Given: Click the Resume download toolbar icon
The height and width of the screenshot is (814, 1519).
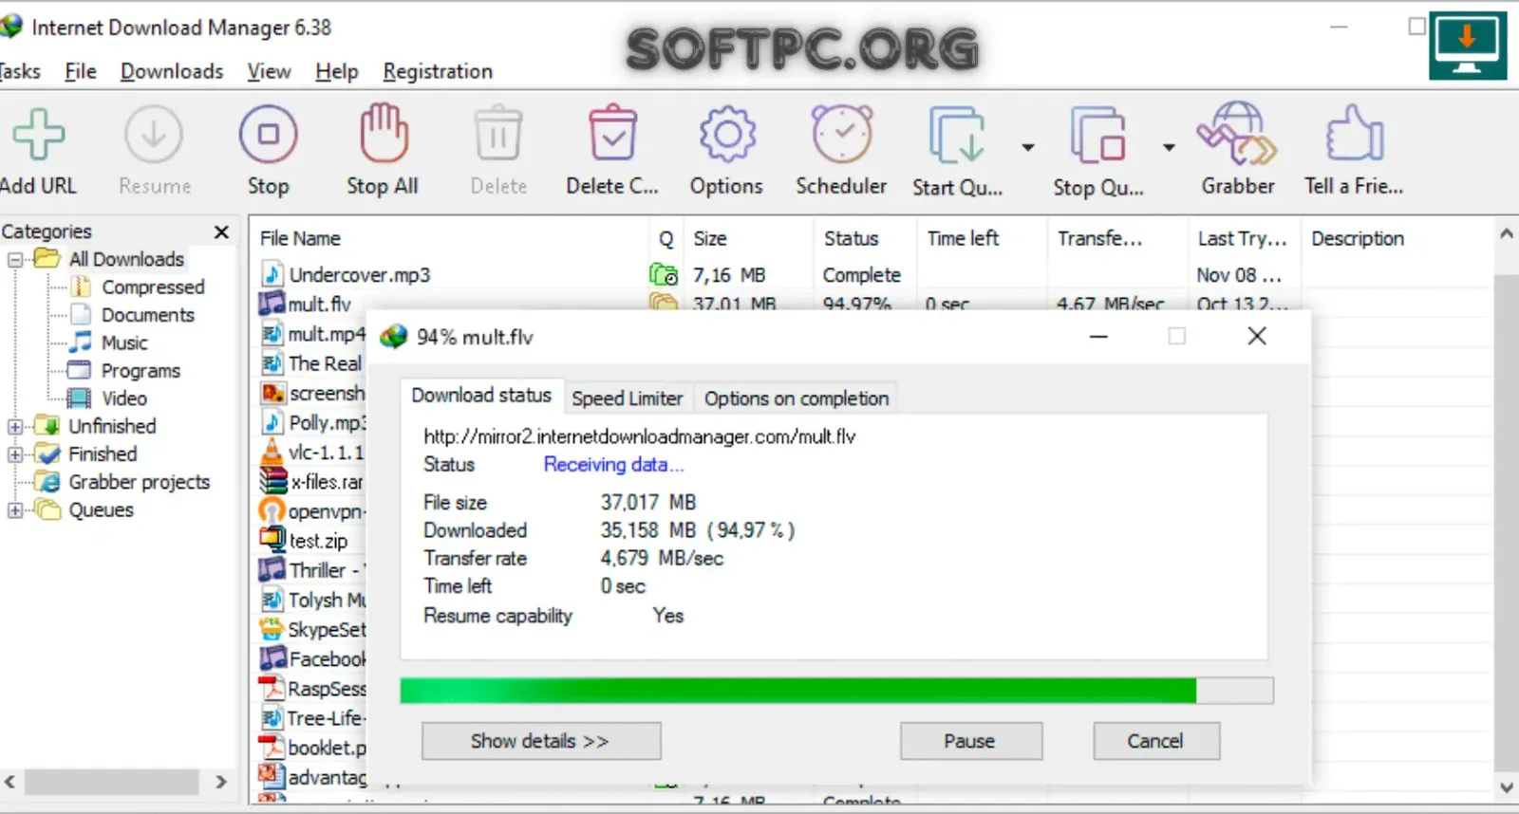Looking at the screenshot, I should coord(154,135).
